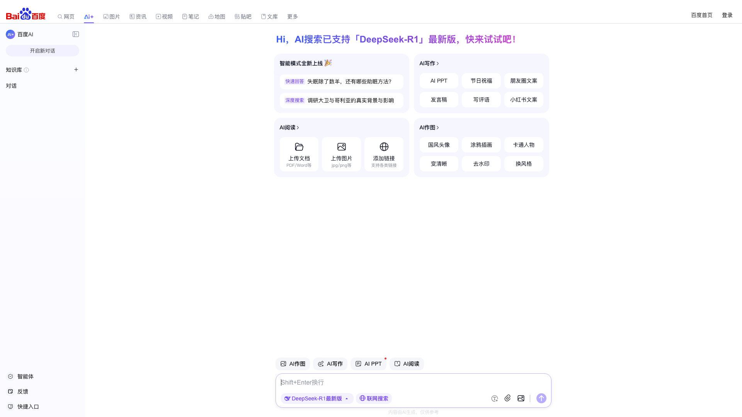Image resolution: width=742 pixels, height=417 pixels.
Task: Click the text formatting icon in input box
Action: point(495,398)
